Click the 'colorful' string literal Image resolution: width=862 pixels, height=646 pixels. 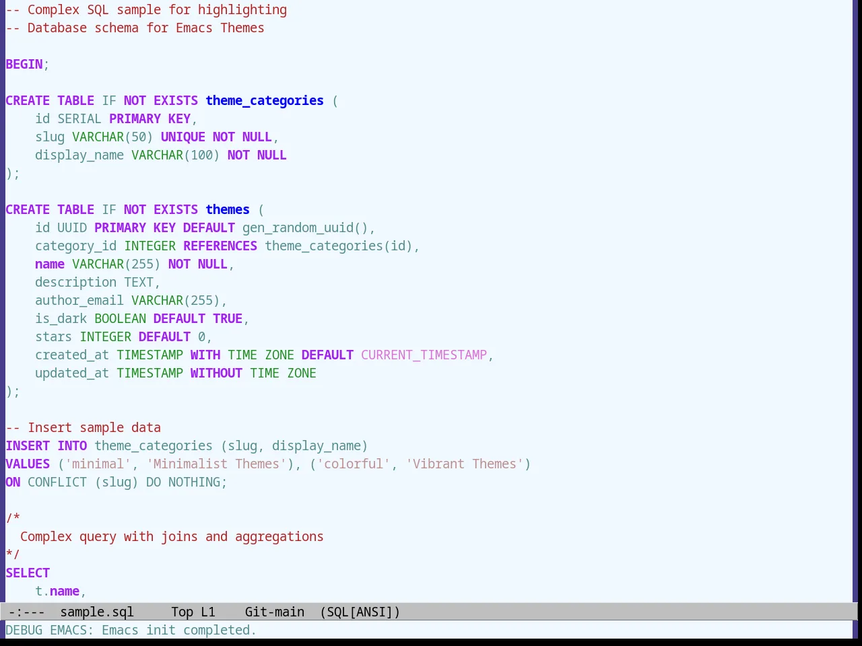354,464
